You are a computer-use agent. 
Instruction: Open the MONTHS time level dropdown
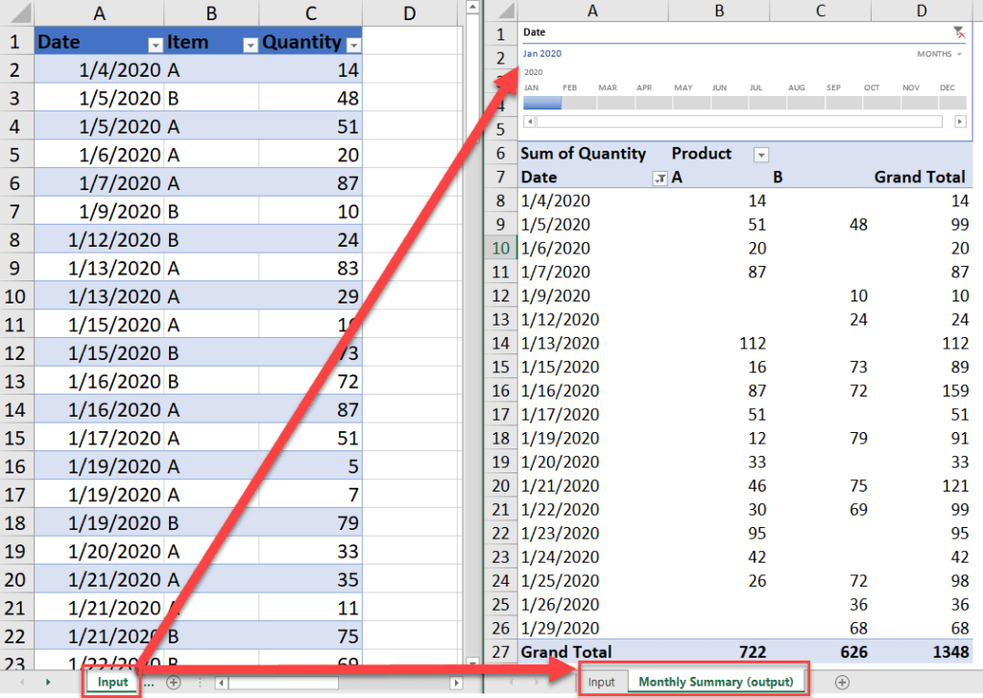(x=939, y=55)
